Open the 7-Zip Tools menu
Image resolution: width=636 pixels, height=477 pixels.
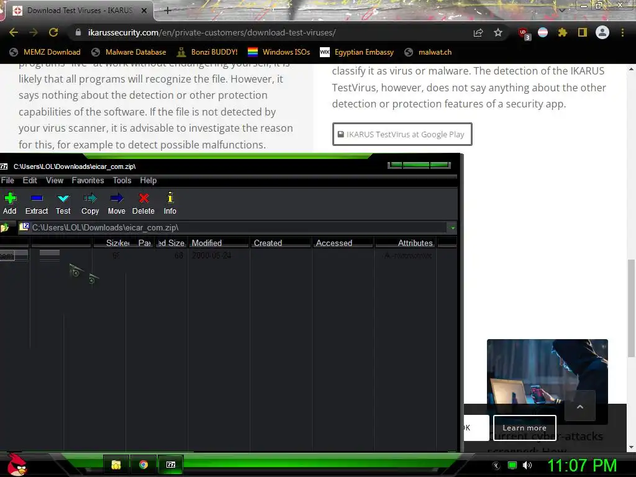point(122,181)
